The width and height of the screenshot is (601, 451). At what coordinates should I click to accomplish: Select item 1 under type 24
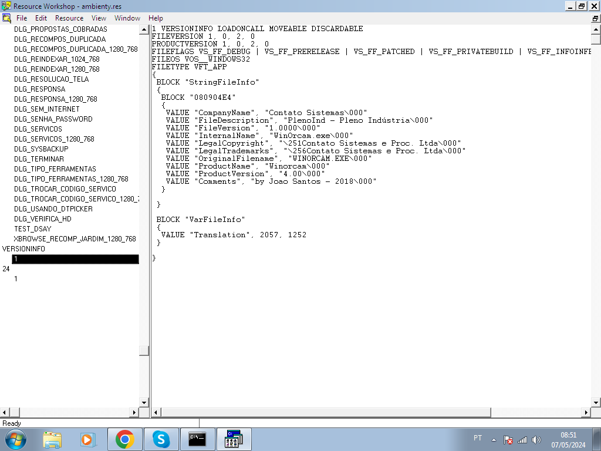tap(16, 279)
